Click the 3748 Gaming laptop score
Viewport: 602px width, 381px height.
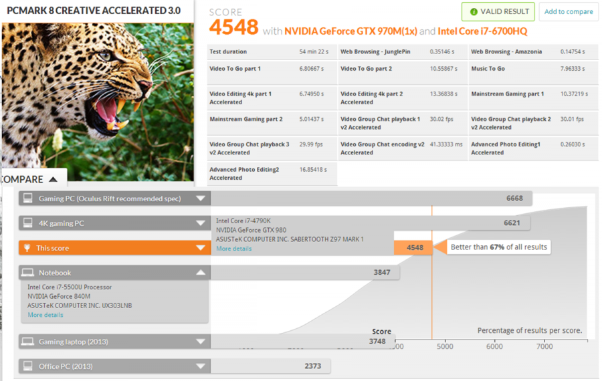(377, 342)
